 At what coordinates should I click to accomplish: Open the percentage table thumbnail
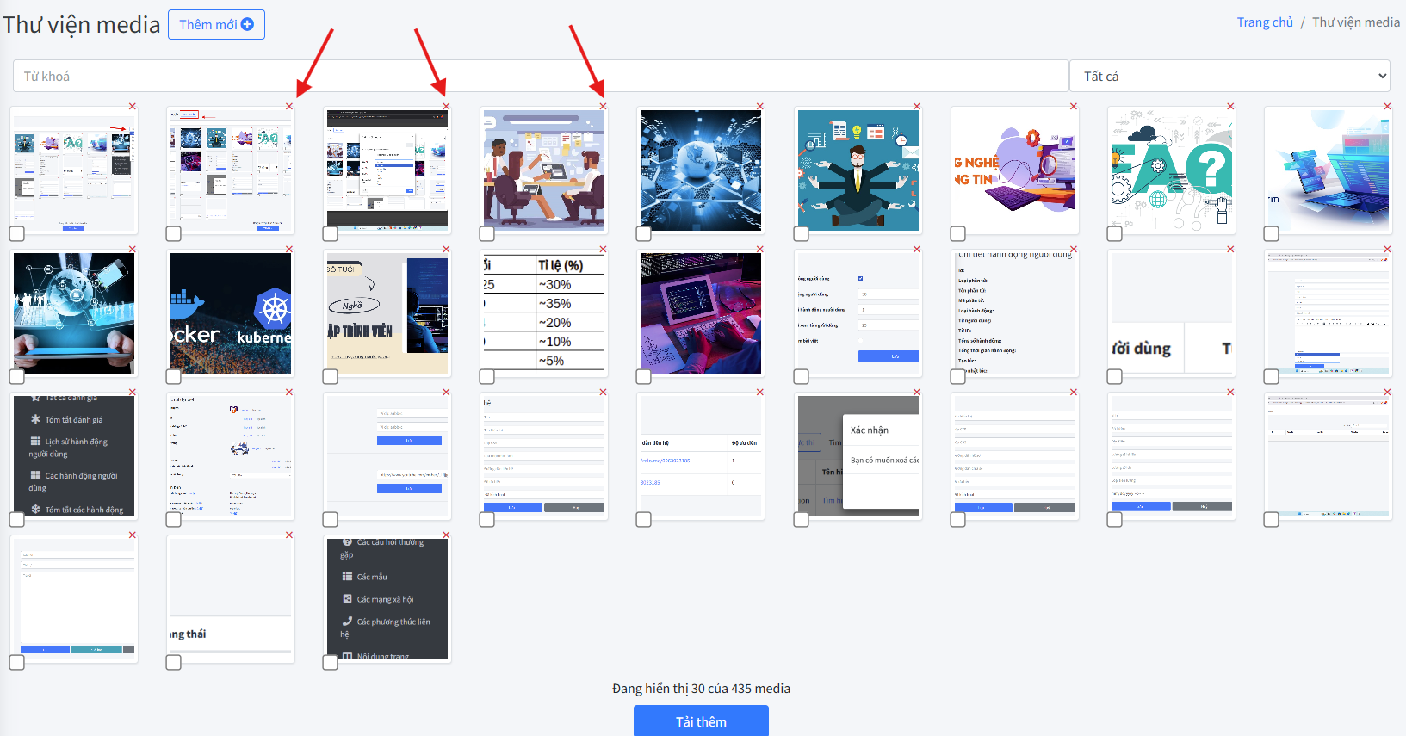click(x=544, y=313)
